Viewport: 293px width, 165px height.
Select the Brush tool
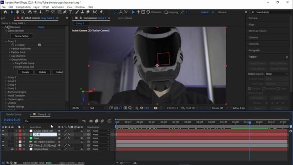coord(77,12)
